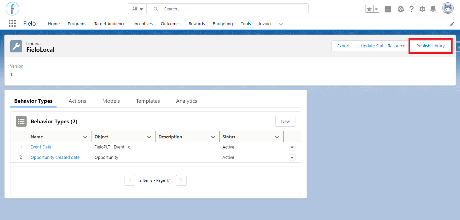460x220 pixels.
Task: Click the next page arrow button
Action: coord(181,180)
